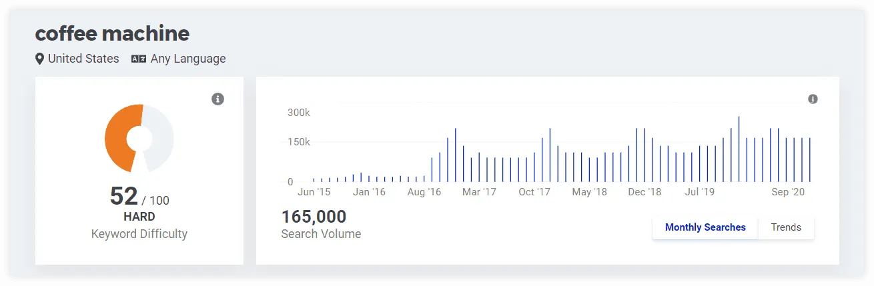Click the Jun '15 axis label
The image size is (874, 286).
[314, 192]
